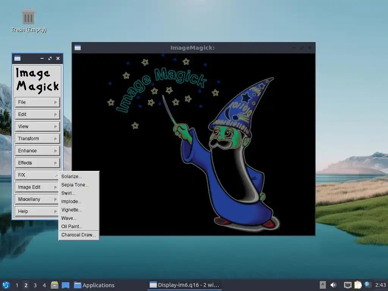Choose Solarize... from the F/X submenu
Image resolution: width=388 pixels, height=291 pixels.
pos(79,177)
